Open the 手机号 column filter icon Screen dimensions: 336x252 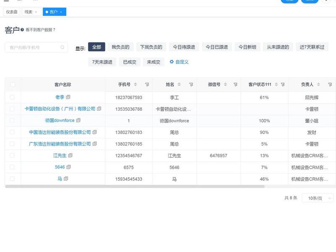pos(147,84)
